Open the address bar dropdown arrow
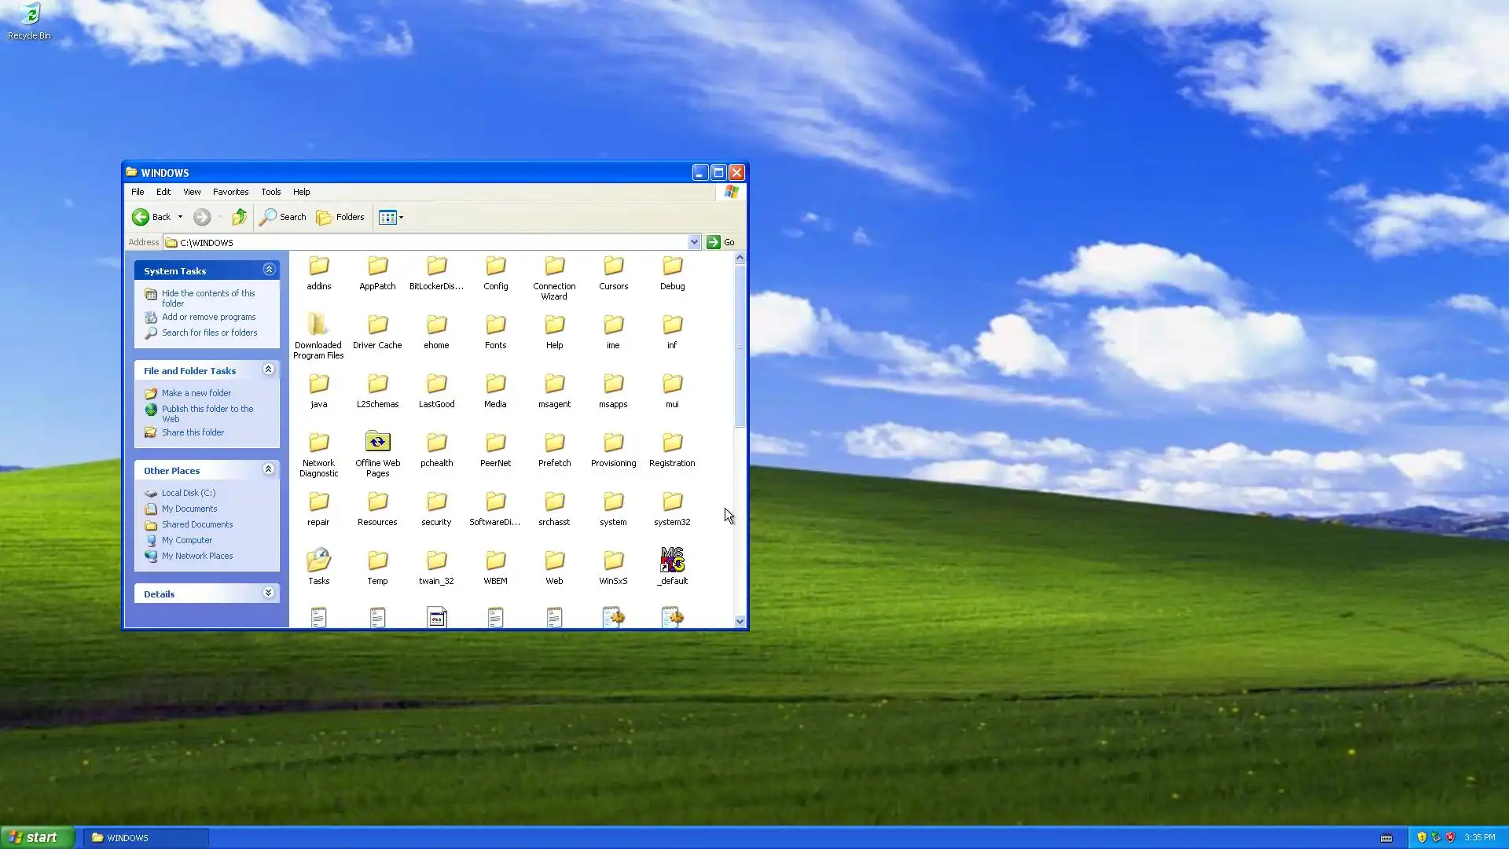The width and height of the screenshot is (1509, 849). tap(694, 242)
